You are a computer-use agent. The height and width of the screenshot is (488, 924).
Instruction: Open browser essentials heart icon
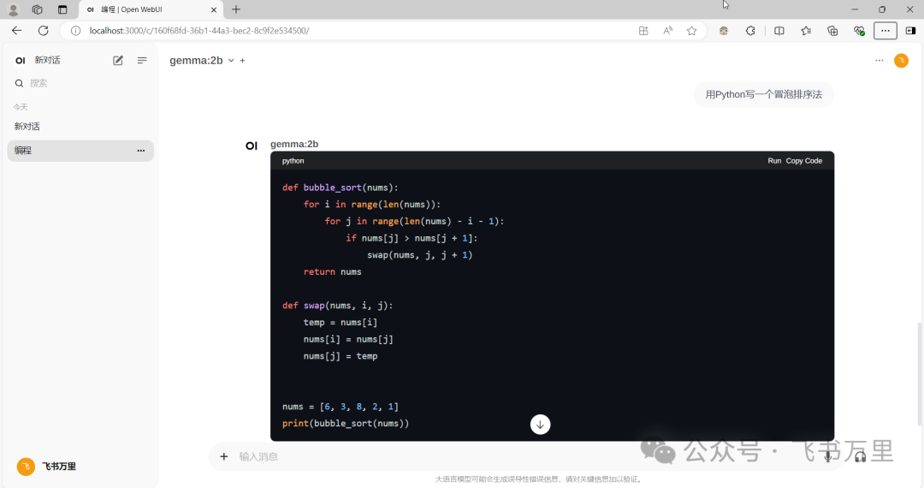[859, 31]
